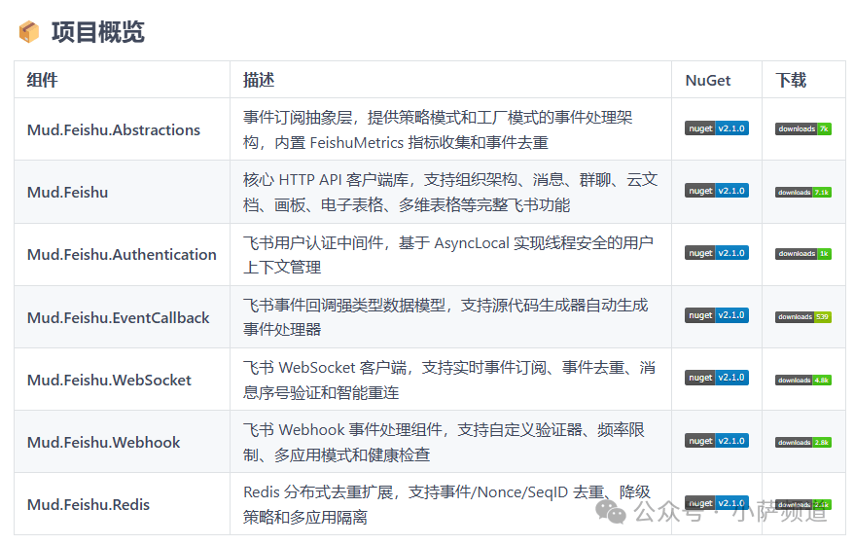Click the downloads 1k badge
The image size is (854, 545).
point(803,254)
